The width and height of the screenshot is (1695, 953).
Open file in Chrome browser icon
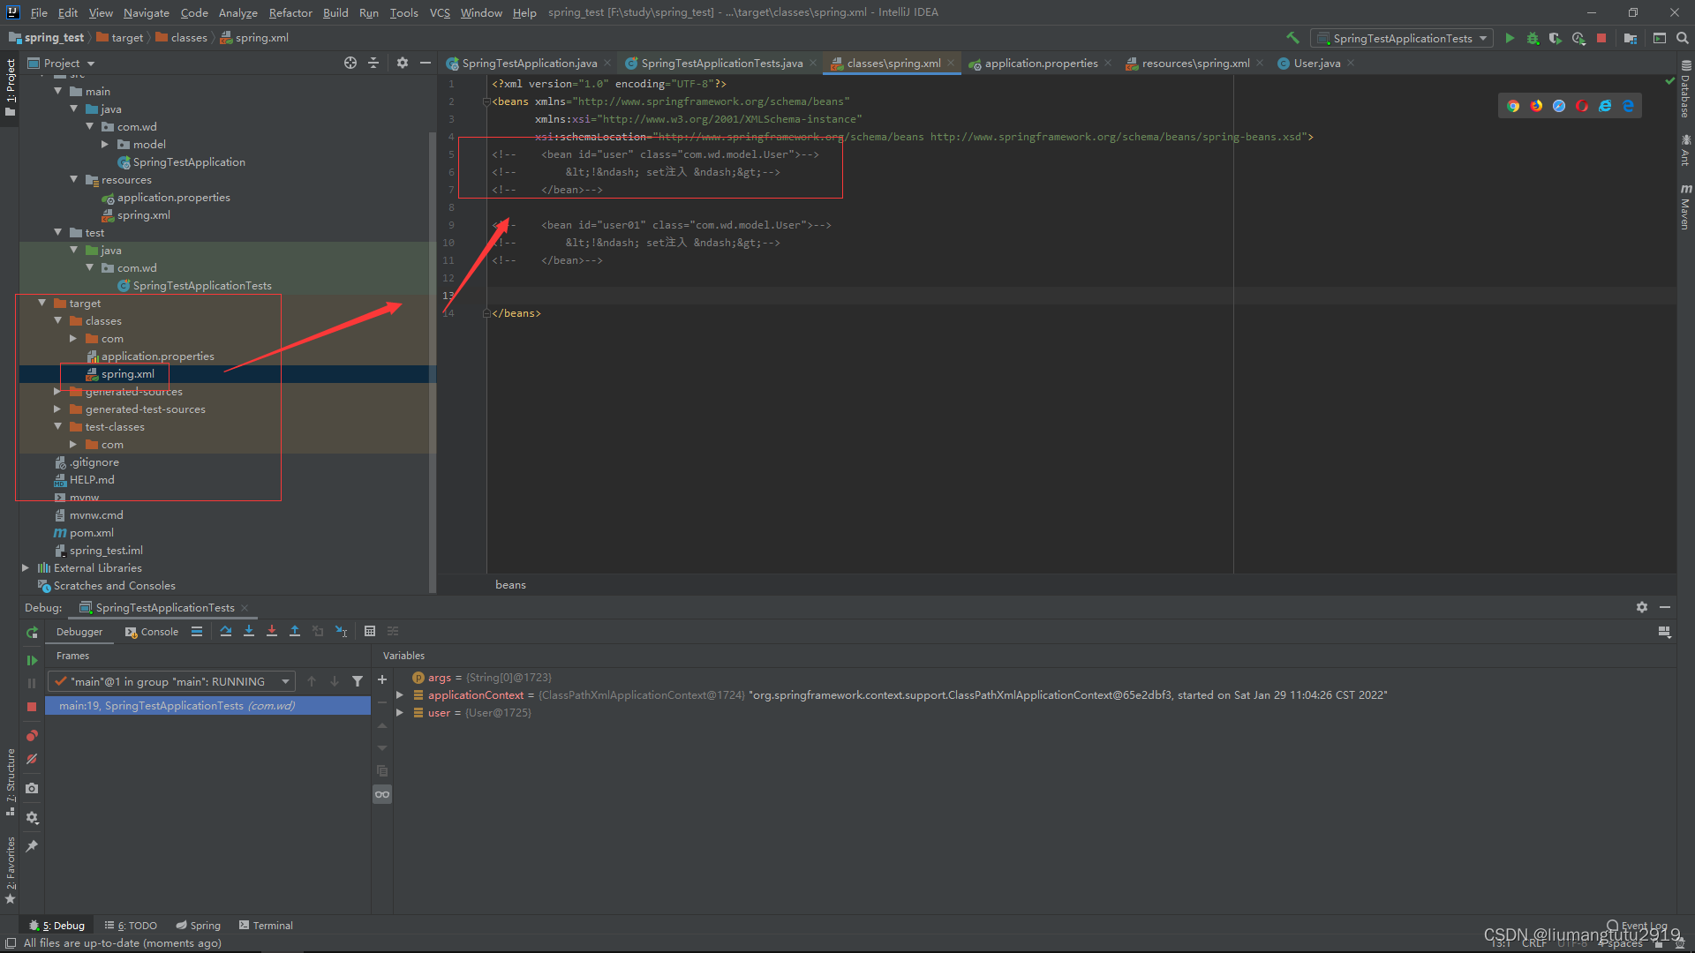[x=1513, y=106]
